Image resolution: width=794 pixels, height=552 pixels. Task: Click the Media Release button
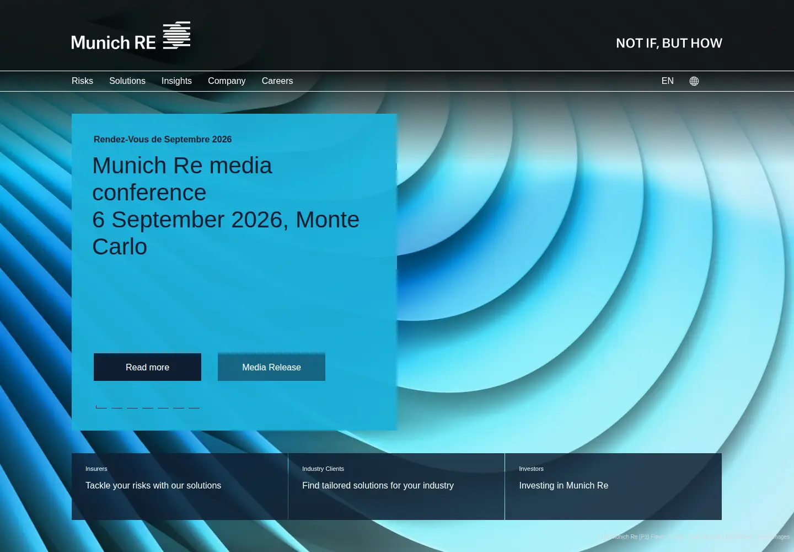[x=271, y=367]
